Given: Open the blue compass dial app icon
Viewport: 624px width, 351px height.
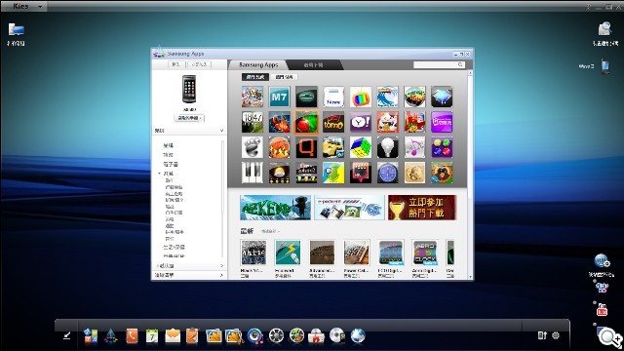Looking at the screenshot, I should (x=388, y=173).
